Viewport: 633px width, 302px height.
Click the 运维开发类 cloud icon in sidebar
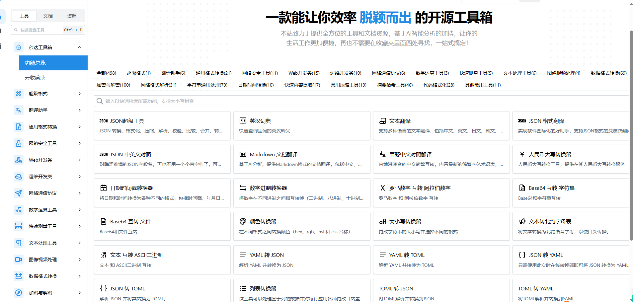pos(19,177)
